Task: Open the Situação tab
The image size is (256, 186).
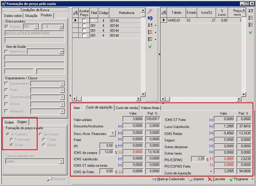Action: pyautogui.click(x=31, y=16)
